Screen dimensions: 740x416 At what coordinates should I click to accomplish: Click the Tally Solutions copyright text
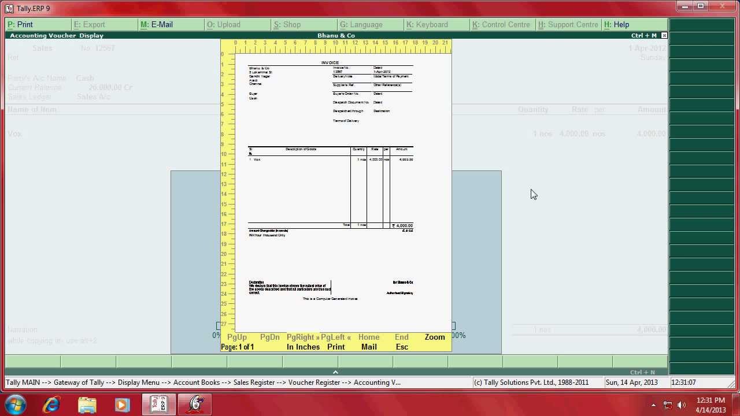click(531, 382)
